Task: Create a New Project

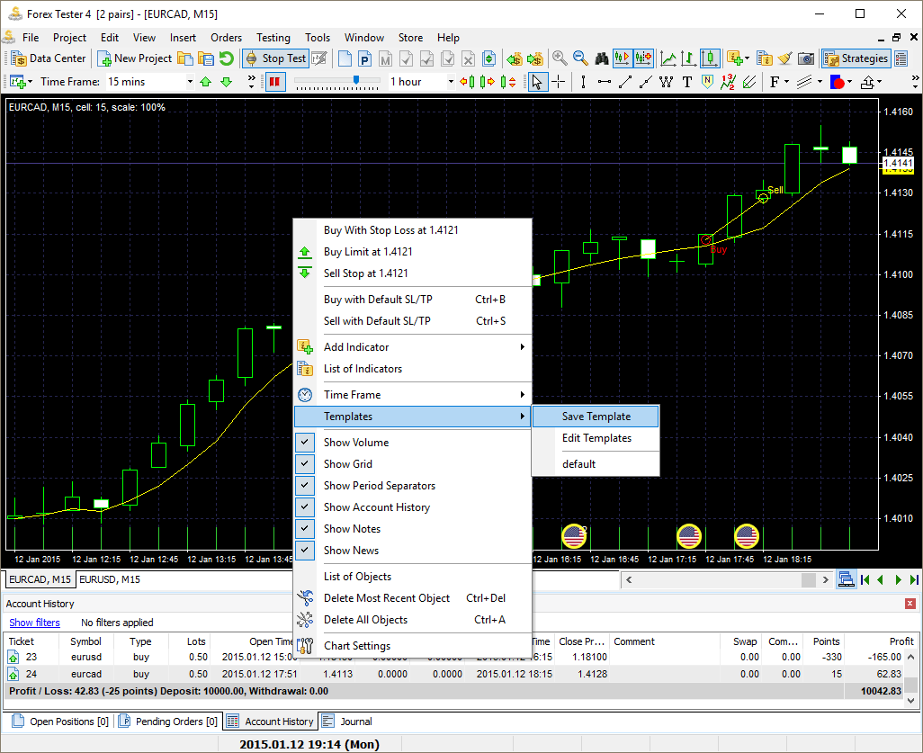Action: [x=135, y=58]
